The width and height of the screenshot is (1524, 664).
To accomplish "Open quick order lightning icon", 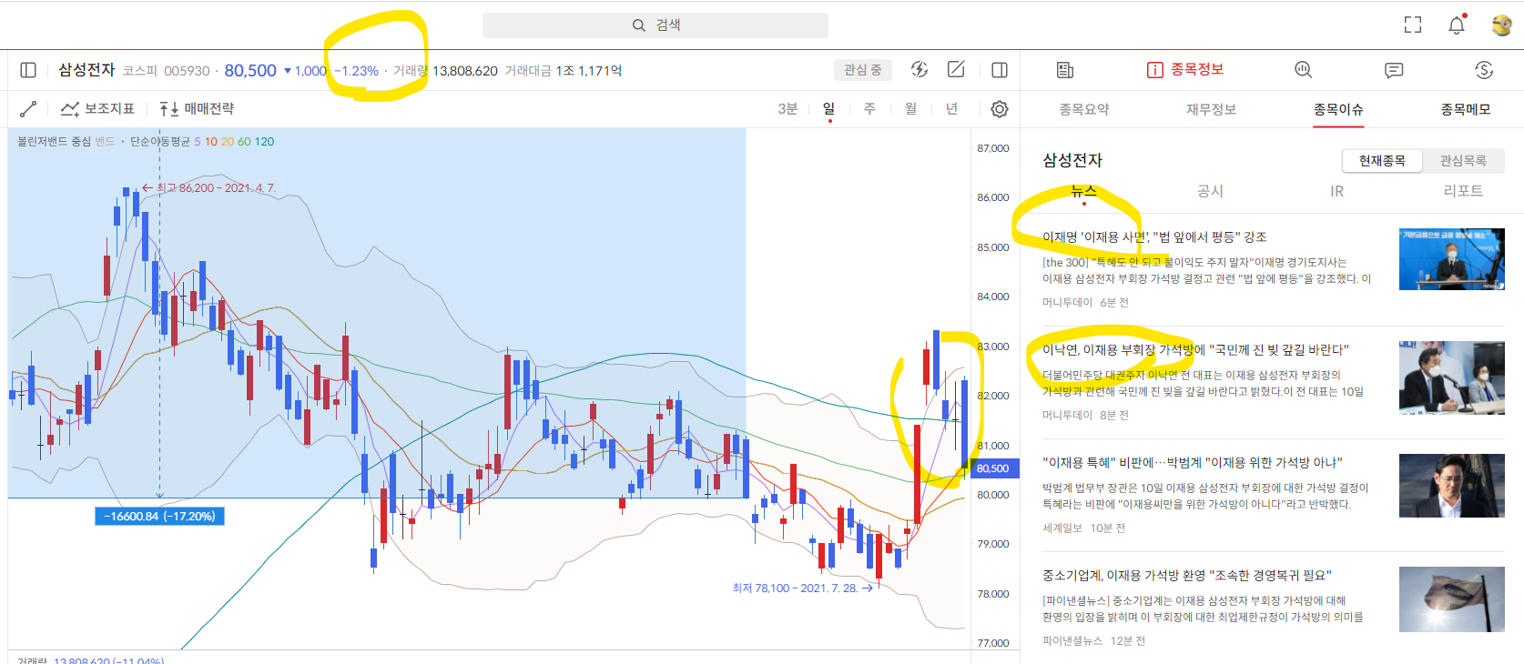I will click(x=919, y=70).
